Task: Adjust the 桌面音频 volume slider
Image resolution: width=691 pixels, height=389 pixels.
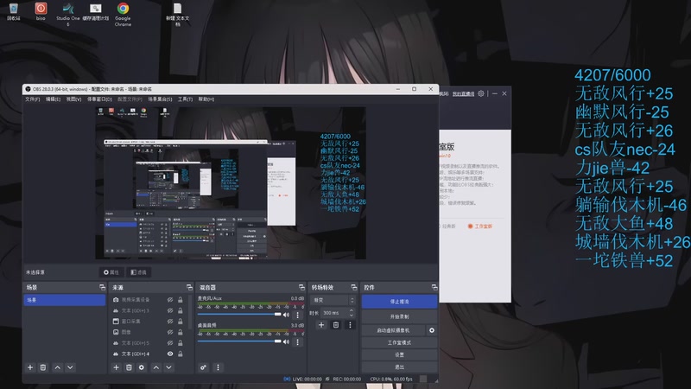Action: [239, 341]
